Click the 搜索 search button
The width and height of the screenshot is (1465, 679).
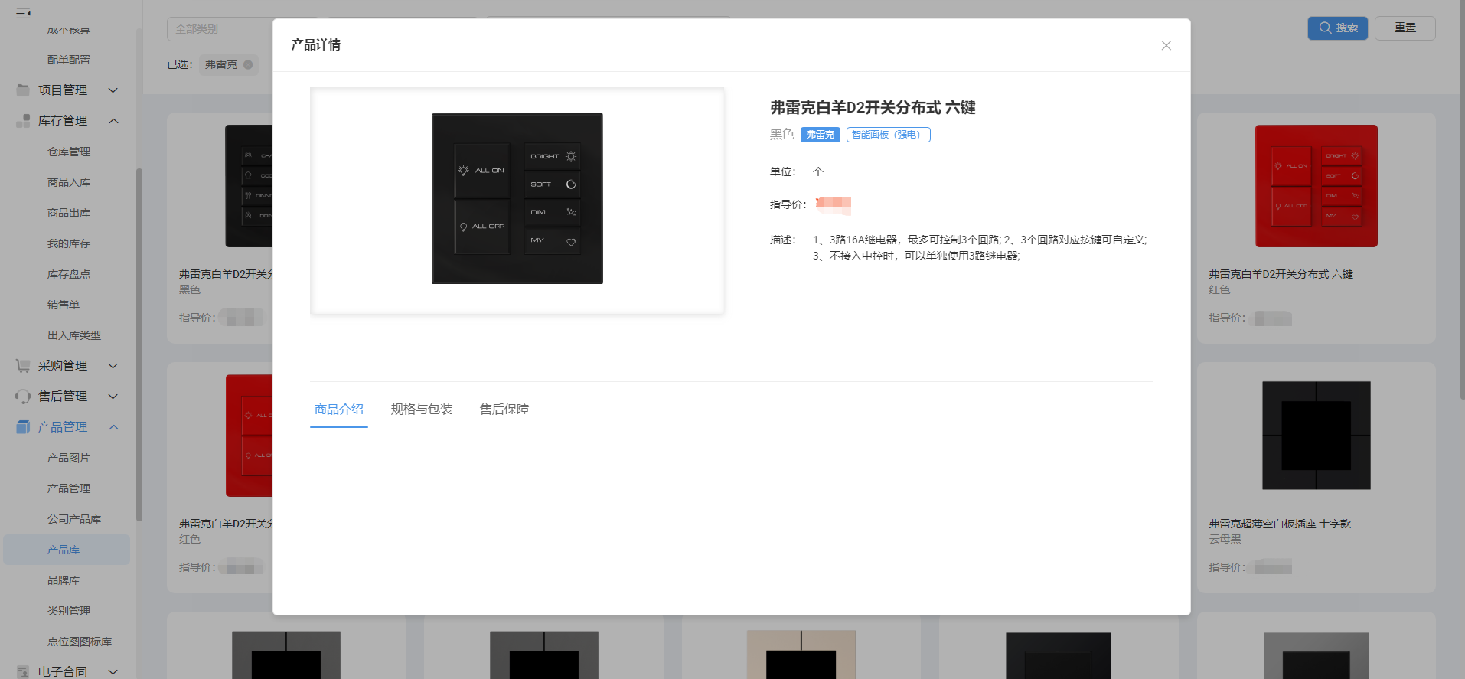pos(1337,28)
